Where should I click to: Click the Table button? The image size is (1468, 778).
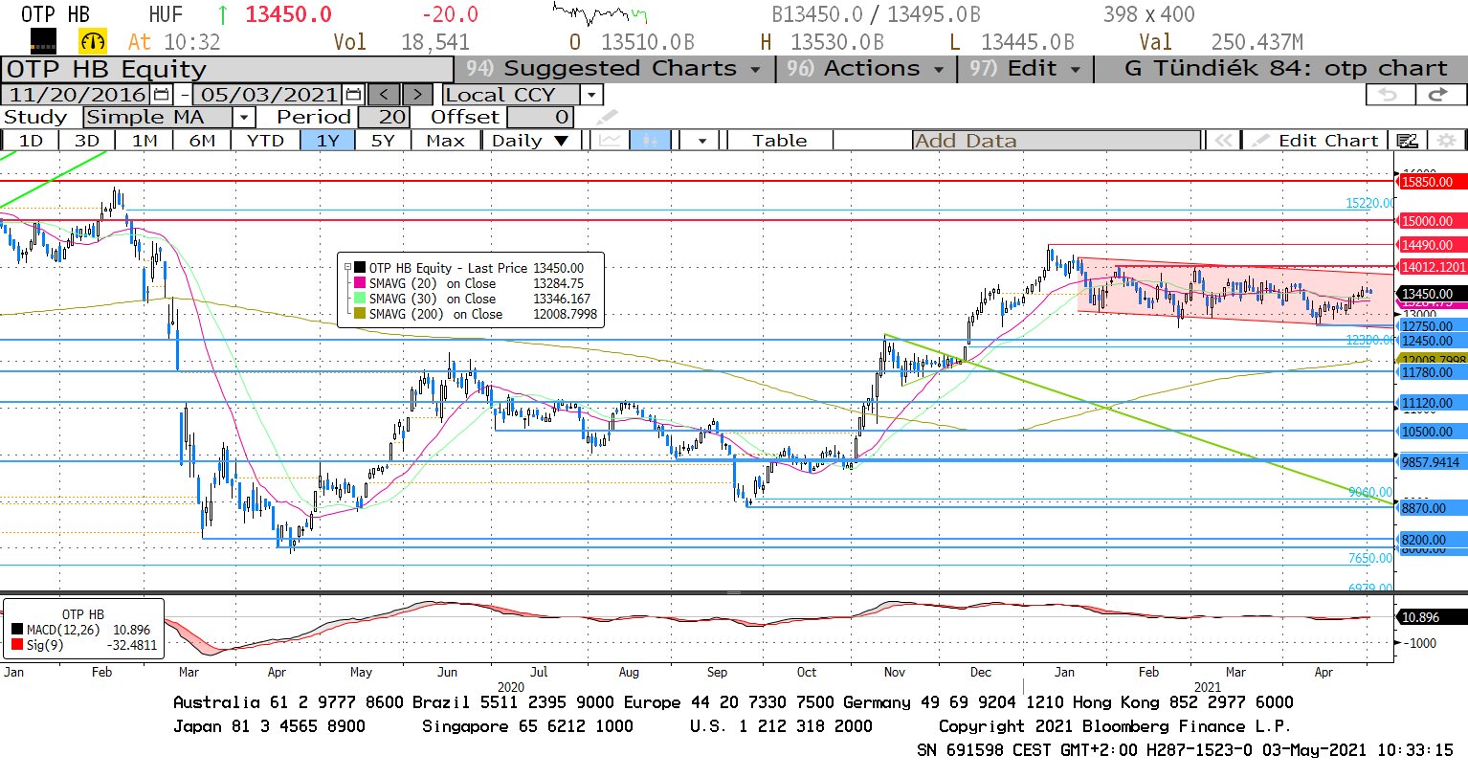(780, 141)
